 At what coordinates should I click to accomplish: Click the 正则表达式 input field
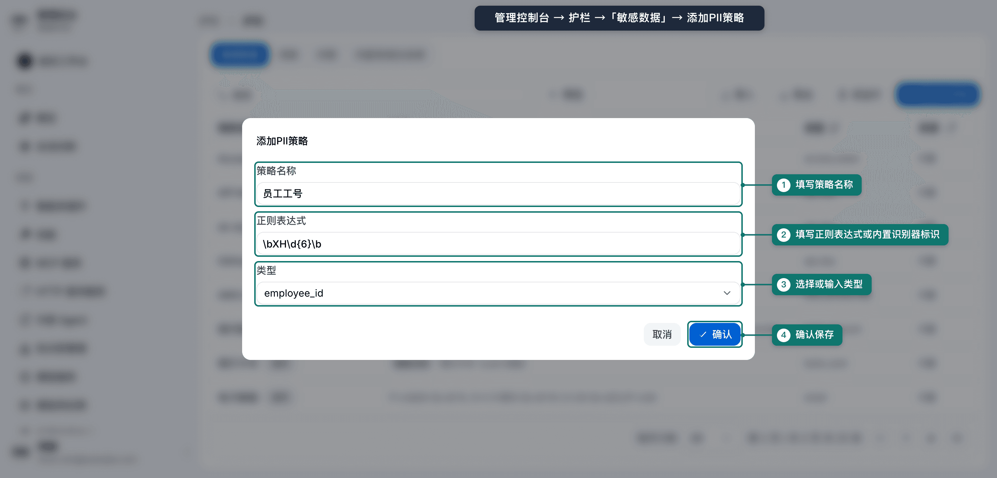(498, 244)
